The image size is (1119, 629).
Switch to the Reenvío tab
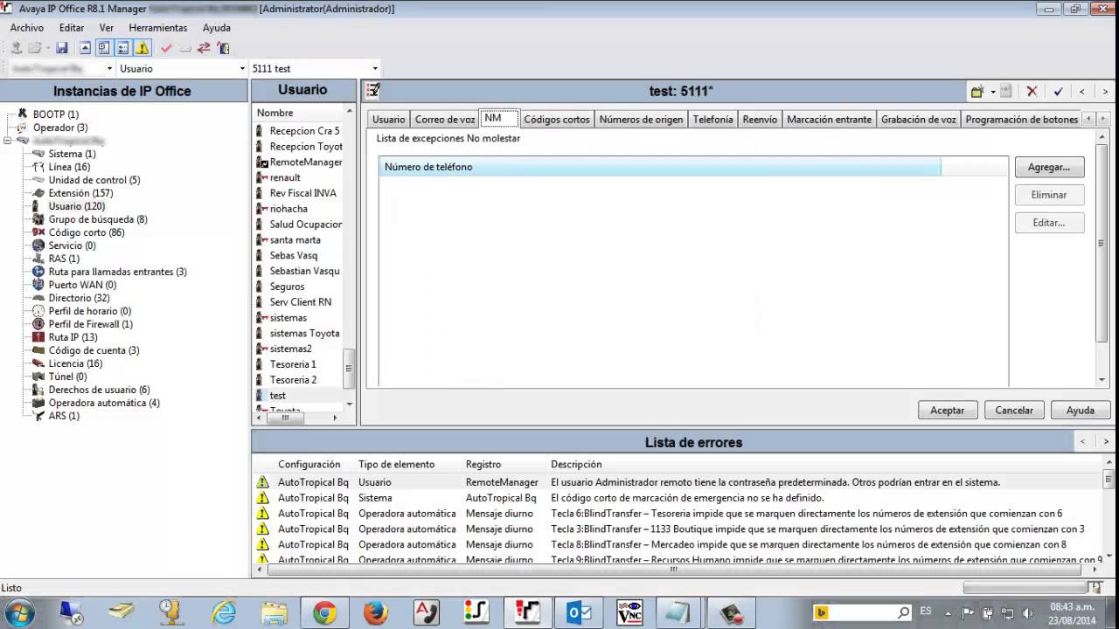coord(760,120)
